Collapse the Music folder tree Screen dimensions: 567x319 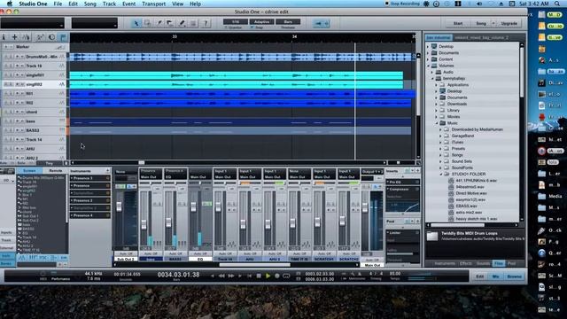coord(437,123)
